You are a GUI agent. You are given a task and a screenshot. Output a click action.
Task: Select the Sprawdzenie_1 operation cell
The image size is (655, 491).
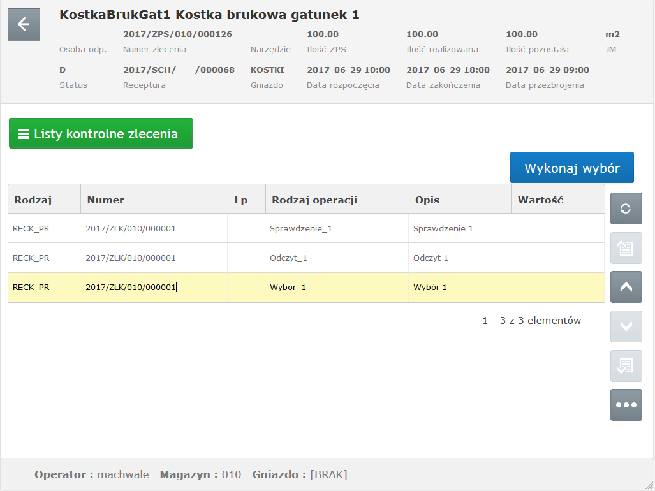pyautogui.click(x=337, y=228)
